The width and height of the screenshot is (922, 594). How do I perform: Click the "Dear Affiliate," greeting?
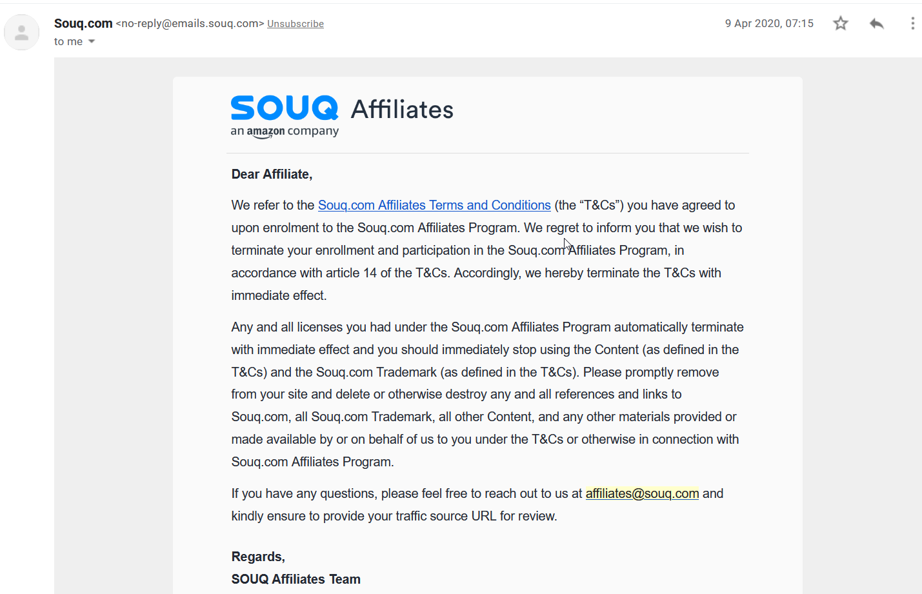click(x=272, y=174)
